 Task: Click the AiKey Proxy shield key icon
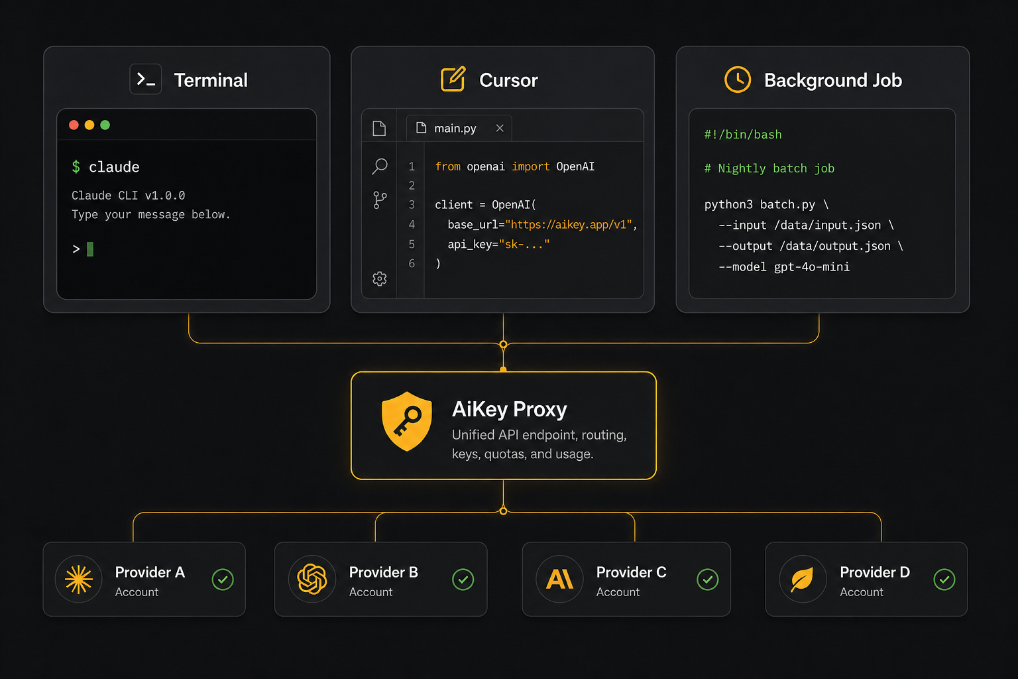tap(407, 422)
